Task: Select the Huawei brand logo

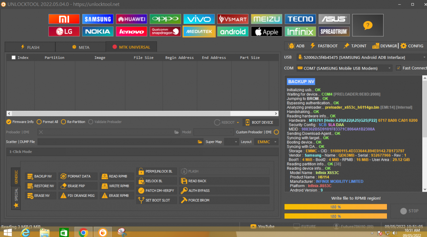Action: [x=132, y=19]
